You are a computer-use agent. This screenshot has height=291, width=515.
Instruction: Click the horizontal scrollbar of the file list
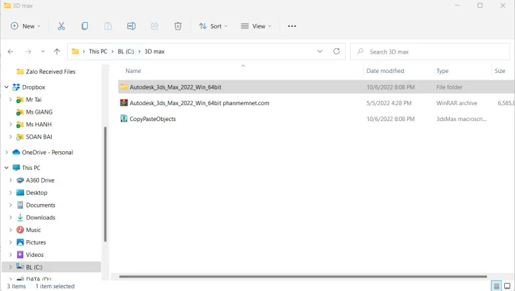tap(303, 276)
